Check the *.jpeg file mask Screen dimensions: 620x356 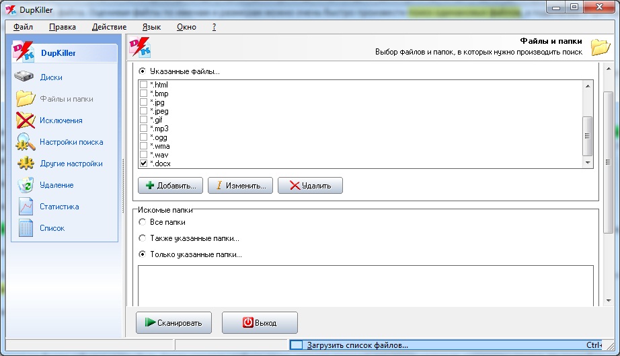point(143,111)
